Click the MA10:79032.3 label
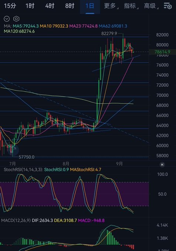The height and width of the screenshot is (251, 176). coord(54,26)
